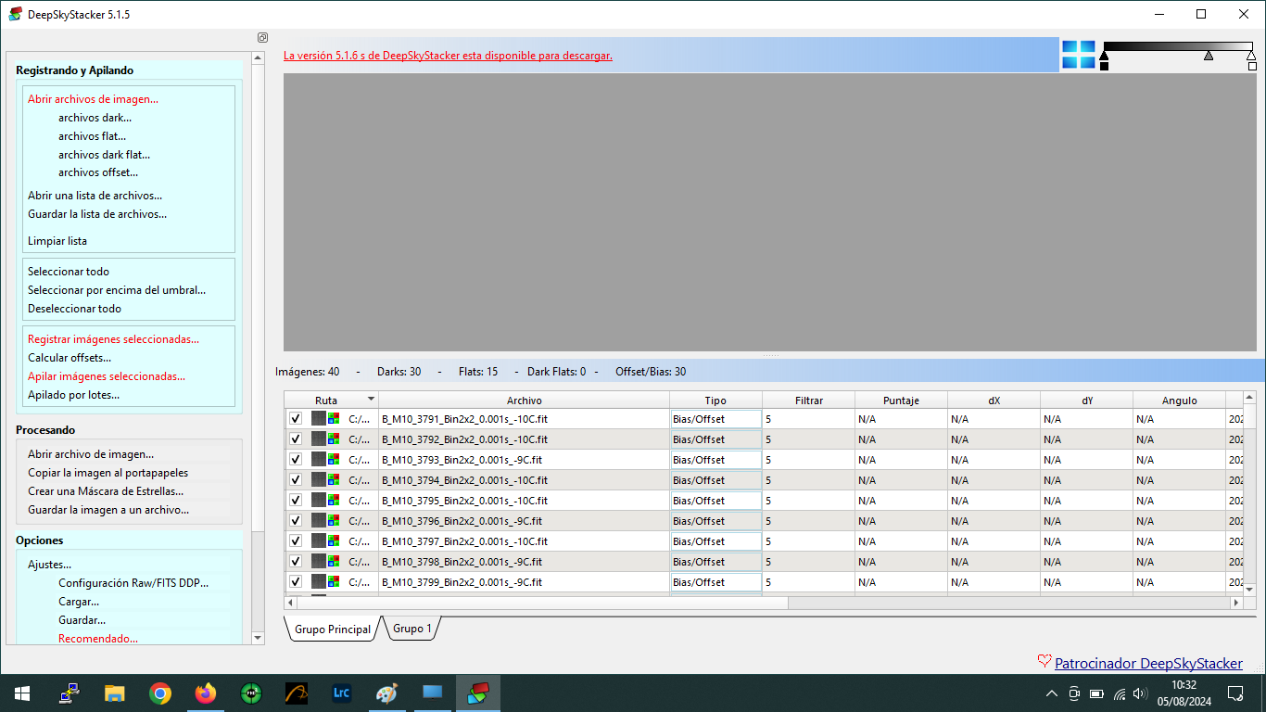This screenshot has height=712, width=1266.
Task: Click the sort arrow in the Ruta column header
Action: pyautogui.click(x=371, y=400)
